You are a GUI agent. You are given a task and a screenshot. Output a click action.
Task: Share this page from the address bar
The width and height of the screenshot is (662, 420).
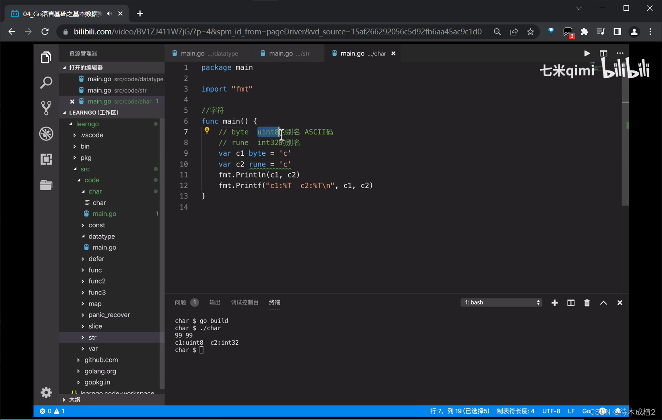(514, 32)
